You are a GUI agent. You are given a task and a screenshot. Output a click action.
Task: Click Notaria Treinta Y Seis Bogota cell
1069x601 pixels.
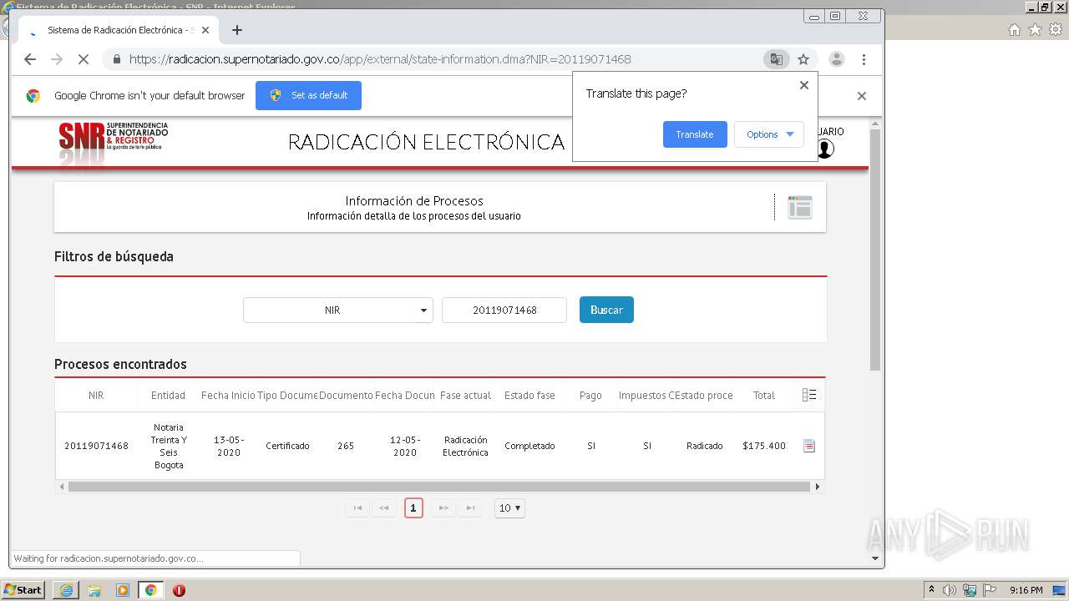(169, 446)
